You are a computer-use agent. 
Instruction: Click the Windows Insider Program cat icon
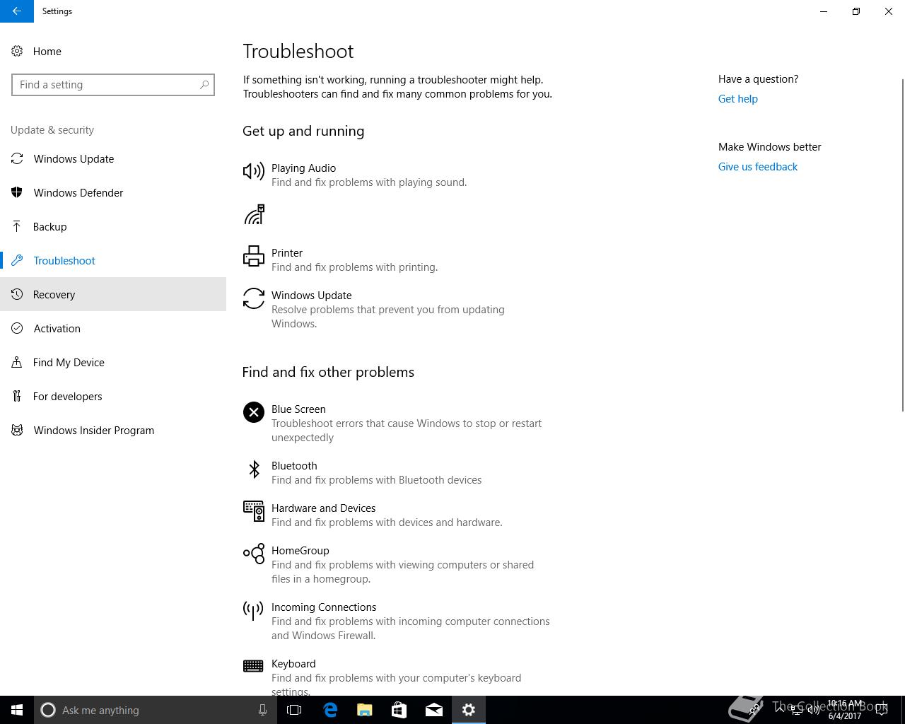coord(17,430)
